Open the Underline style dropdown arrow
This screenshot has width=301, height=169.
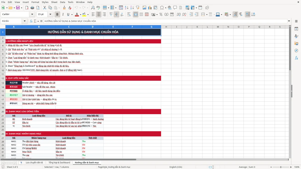tap(72, 15)
